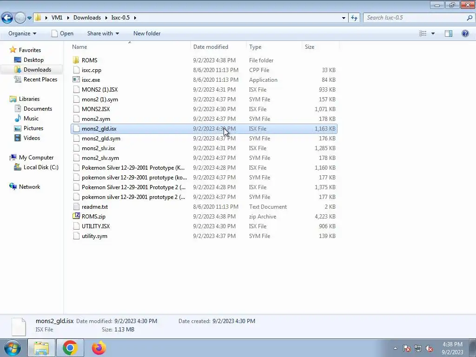Click the network tray icon
Viewport: 476px width, 357px height.
click(418, 348)
